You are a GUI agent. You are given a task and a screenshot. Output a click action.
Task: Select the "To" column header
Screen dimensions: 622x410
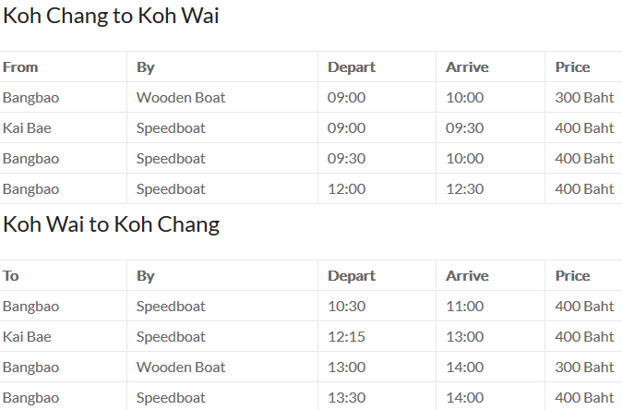[11, 275]
